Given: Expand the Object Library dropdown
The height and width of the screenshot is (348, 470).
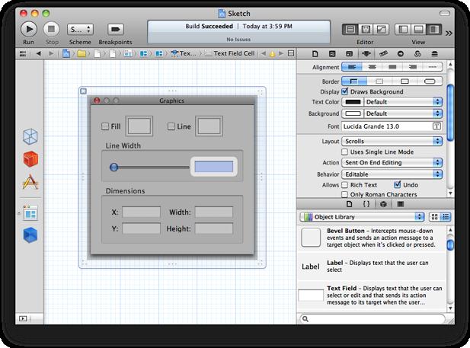Looking at the screenshot, I should [362, 216].
